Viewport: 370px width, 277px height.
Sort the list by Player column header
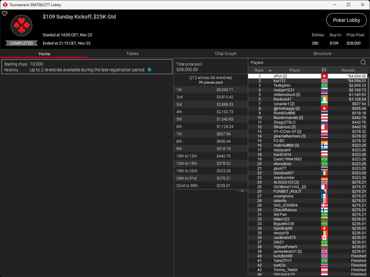tap(294, 70)
